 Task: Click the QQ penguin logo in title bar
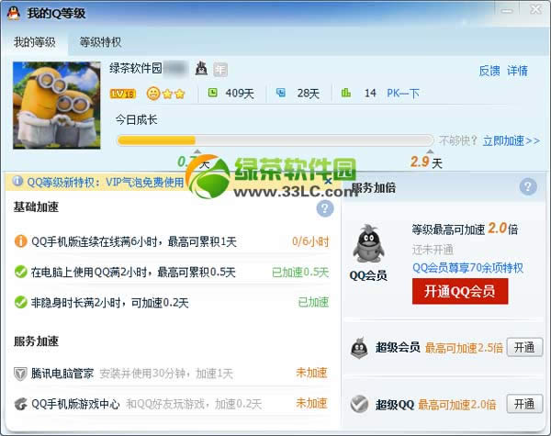tap(14, 14)
